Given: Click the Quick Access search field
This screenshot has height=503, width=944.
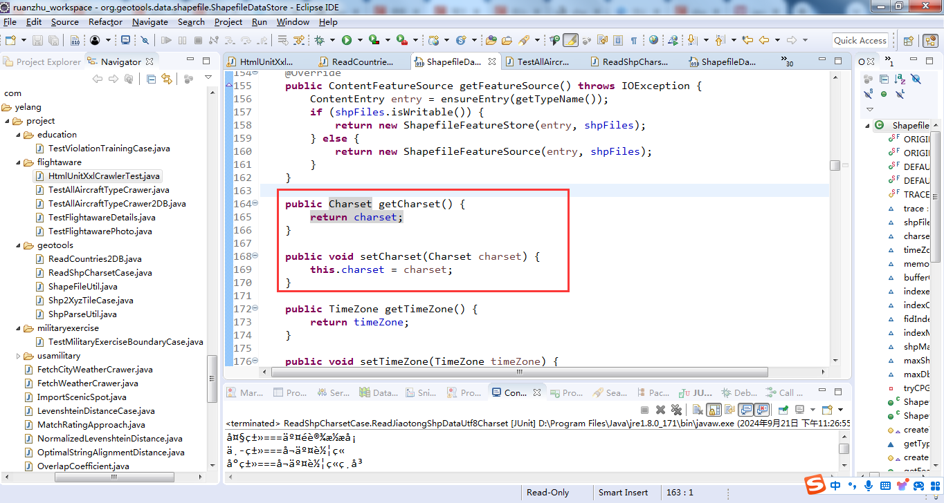Looking at the screenshot, I should (860, 40).
